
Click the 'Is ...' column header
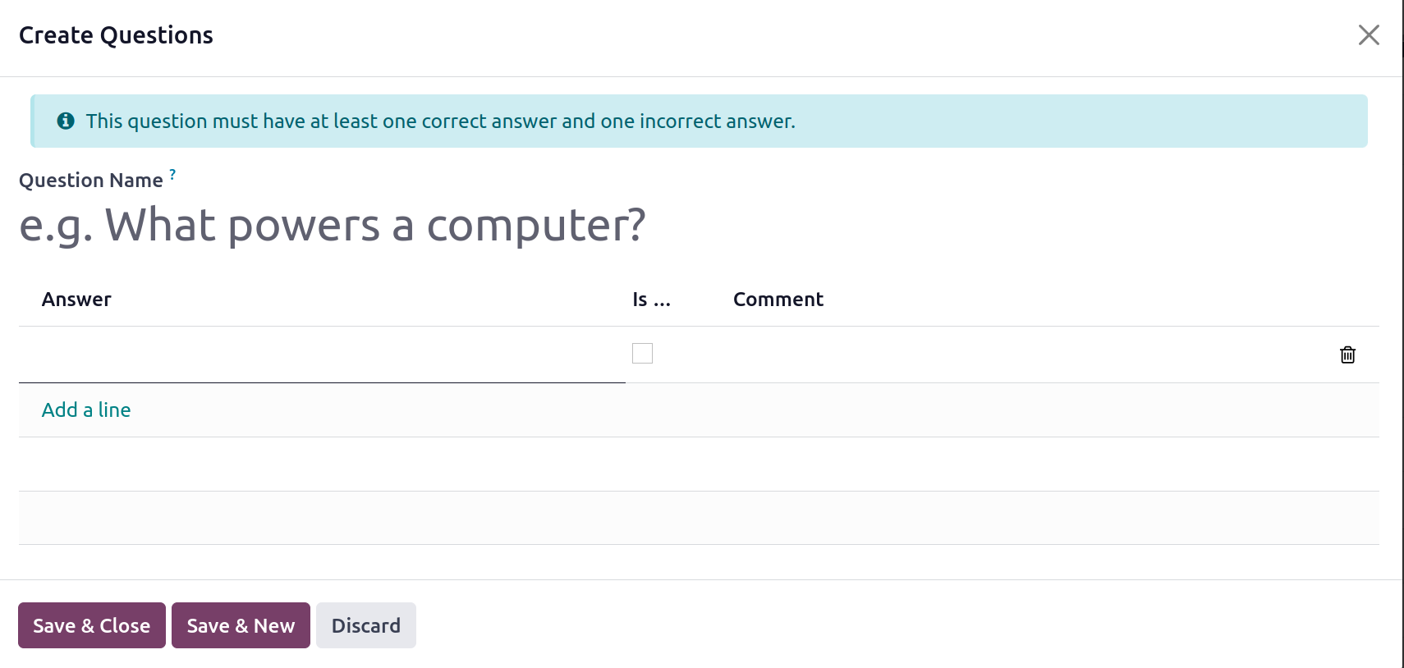651,300
